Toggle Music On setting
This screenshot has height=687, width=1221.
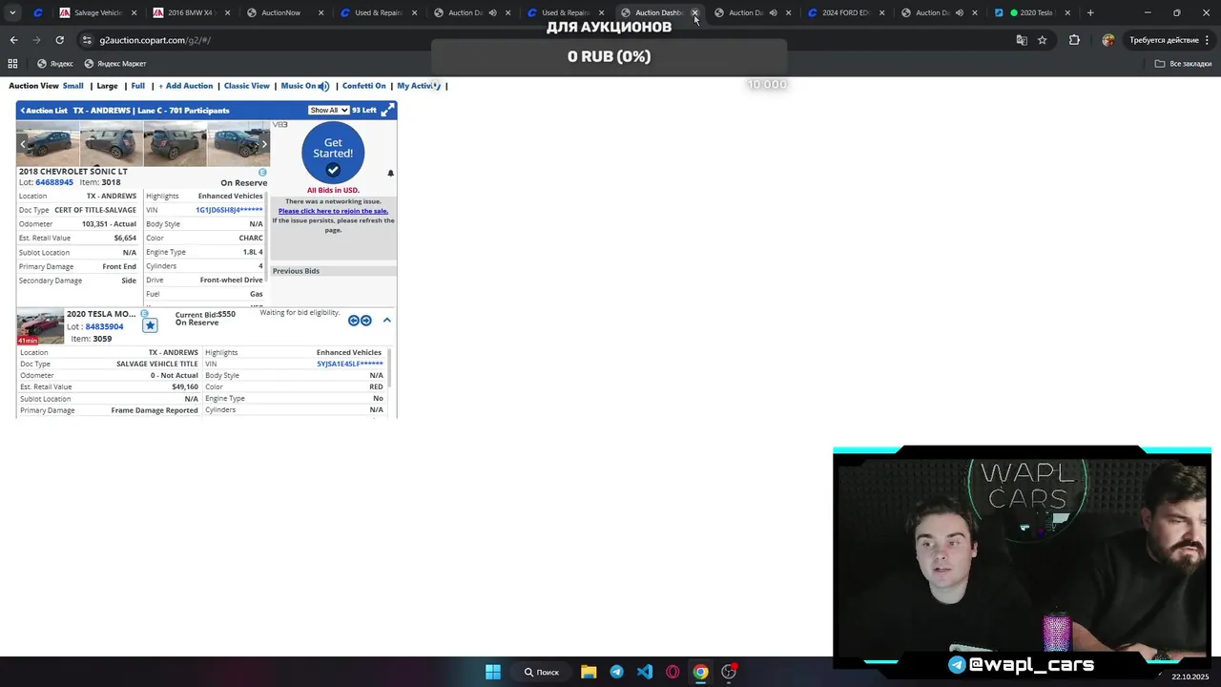(x=299, y=86)
